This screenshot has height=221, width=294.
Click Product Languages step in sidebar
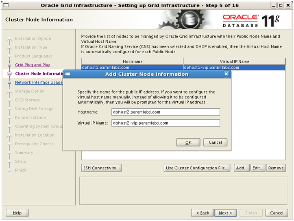coord(34,56)
